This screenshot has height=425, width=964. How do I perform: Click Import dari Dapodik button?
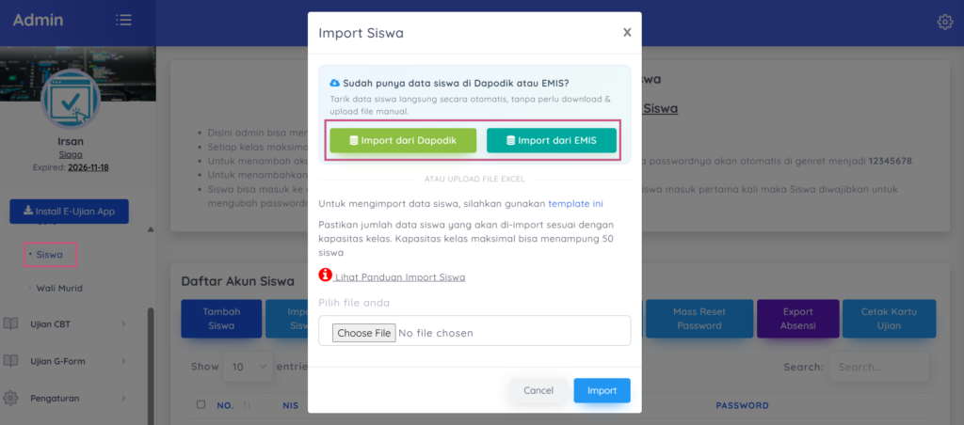click(403, 140)
